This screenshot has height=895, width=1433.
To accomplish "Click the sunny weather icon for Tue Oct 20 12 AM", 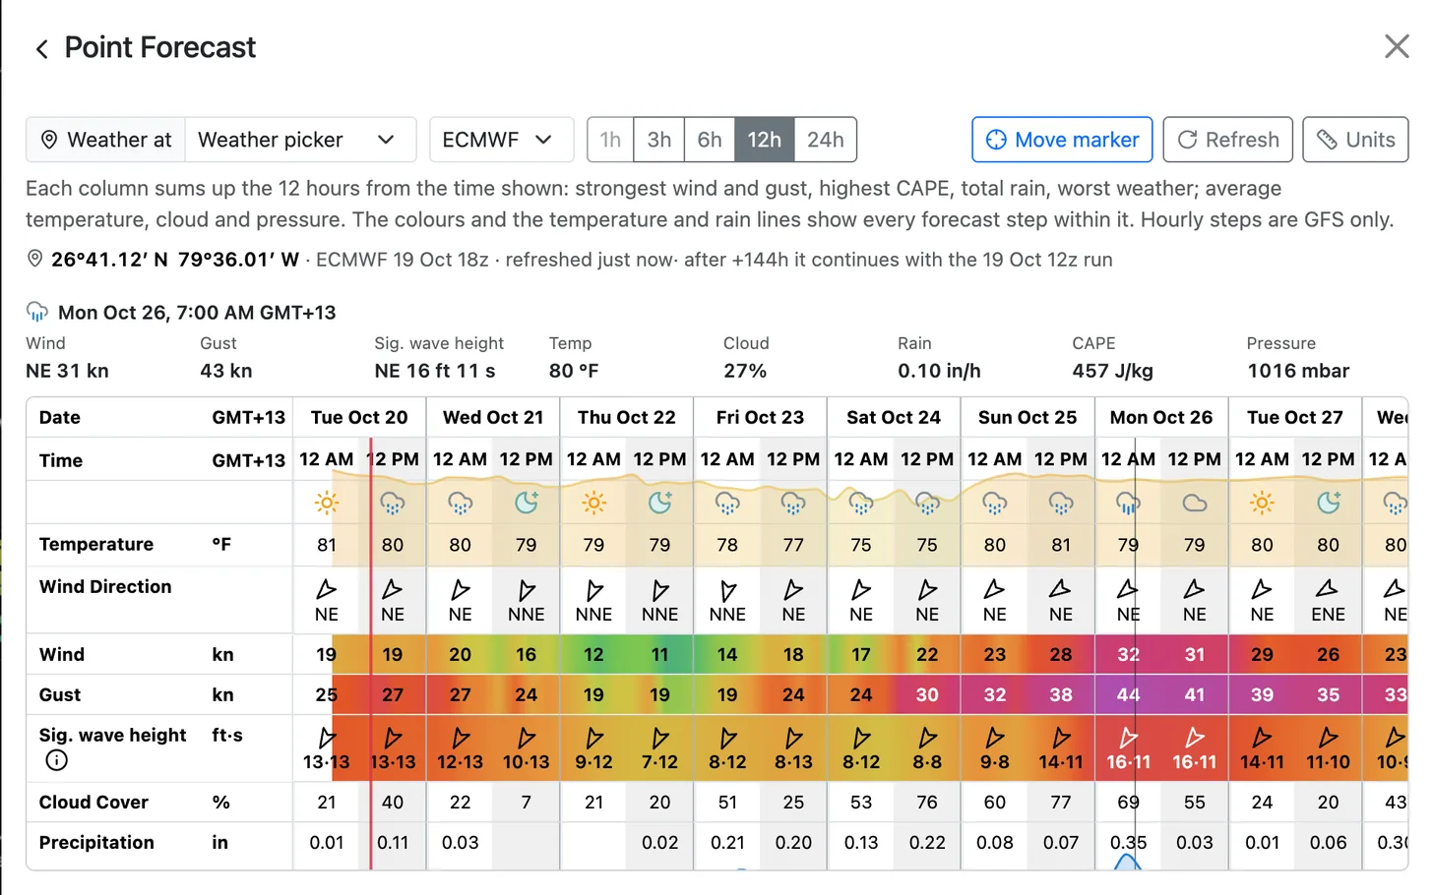I will click(x=327, y=503).
